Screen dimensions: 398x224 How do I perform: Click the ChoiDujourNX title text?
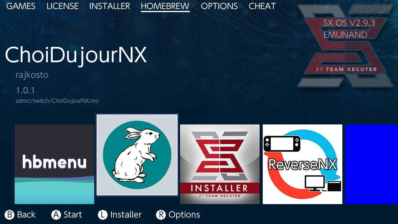(76, 56)
